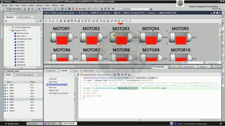Viewport: 225px width, 126px height.
Task: Select Main [OB1] in project tree
Action: pyautogui.click(x=21, y=36)
